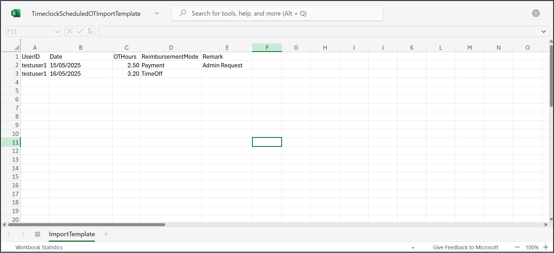Select the TimeOff cell
This screenshot has width=554, height=253.
click(x=171, y=74)
